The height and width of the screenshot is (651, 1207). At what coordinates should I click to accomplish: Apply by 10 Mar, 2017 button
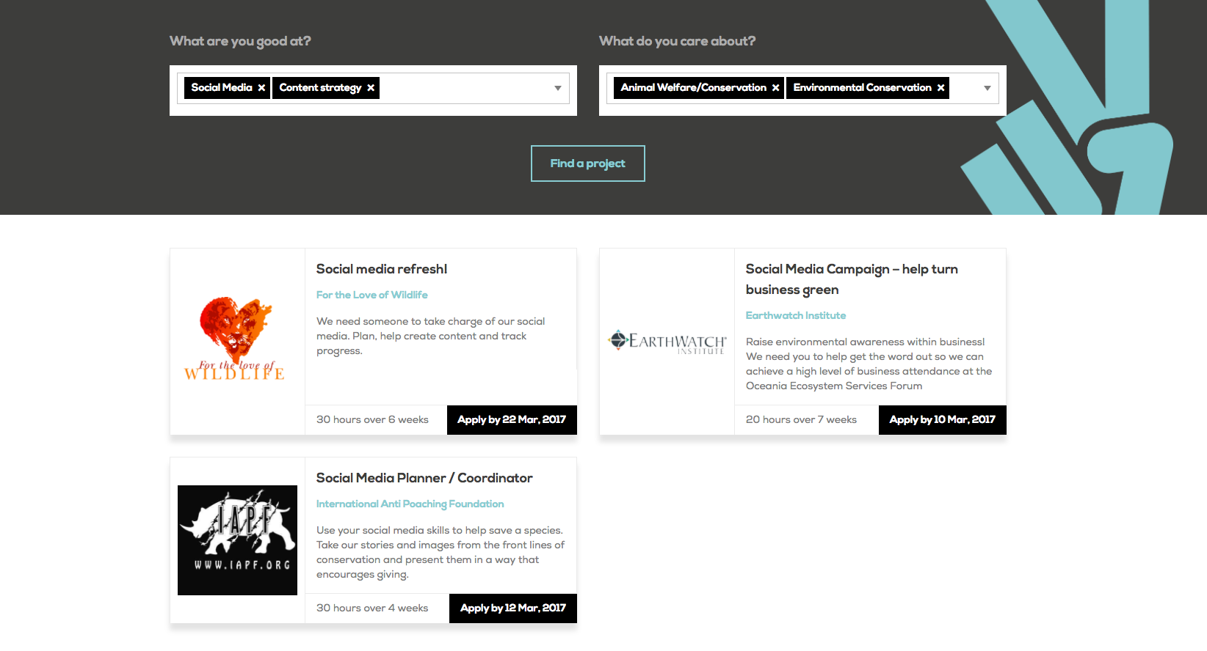(x=943, y=420)
